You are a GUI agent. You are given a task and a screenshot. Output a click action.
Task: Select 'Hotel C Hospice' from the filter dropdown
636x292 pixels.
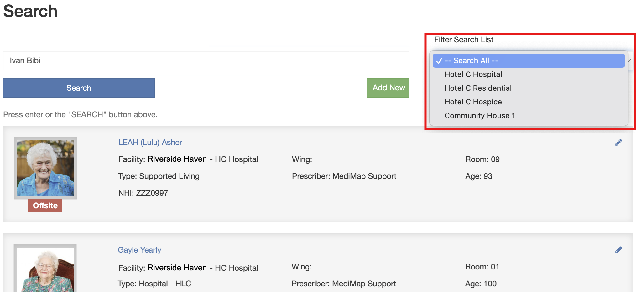point(473,102)
